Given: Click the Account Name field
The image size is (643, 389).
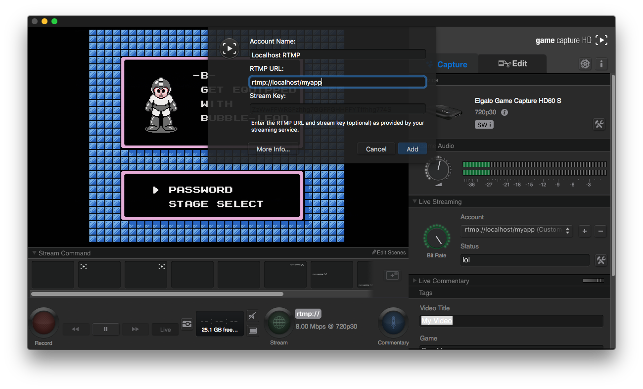Looking at the screenshot, I should pos(338,55).
